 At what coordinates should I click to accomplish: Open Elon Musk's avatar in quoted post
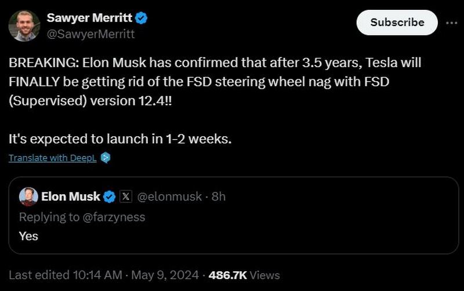point(28,197)
